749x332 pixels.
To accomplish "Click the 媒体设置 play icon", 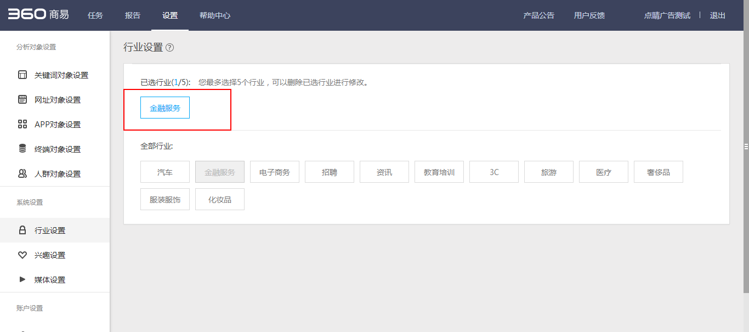I will pos(22,279).
